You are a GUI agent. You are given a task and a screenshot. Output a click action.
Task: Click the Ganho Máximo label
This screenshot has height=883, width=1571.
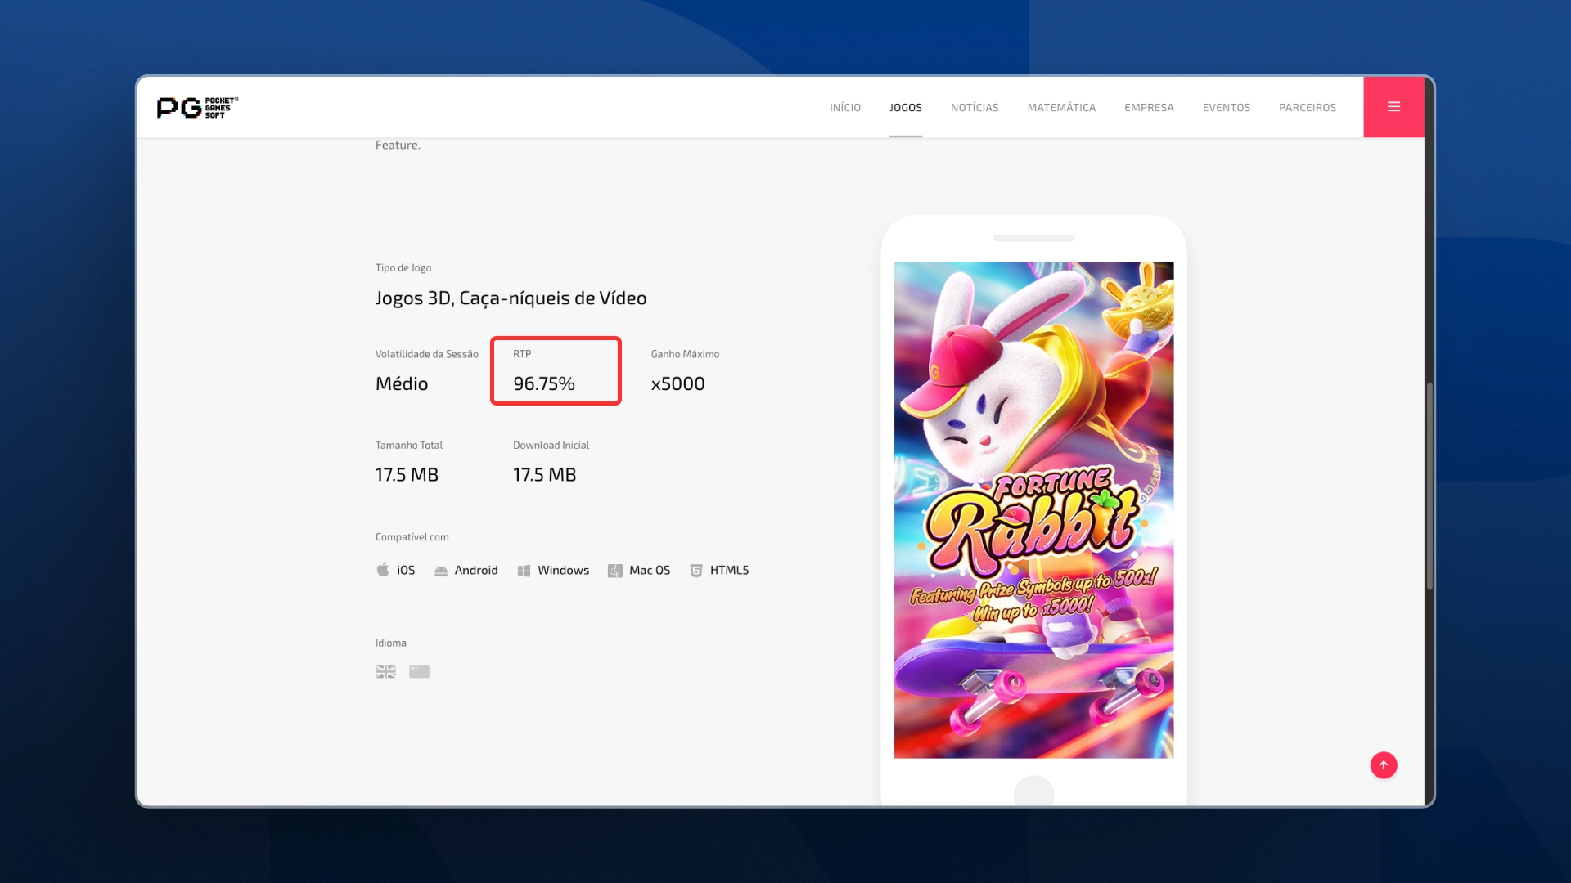tap(685, 354)
